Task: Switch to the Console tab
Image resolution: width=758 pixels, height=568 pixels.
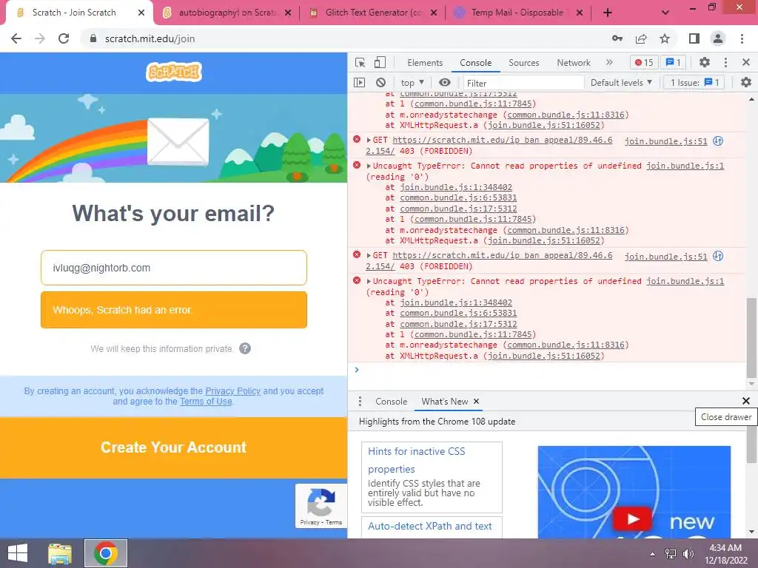Action: tap(476, 63)
